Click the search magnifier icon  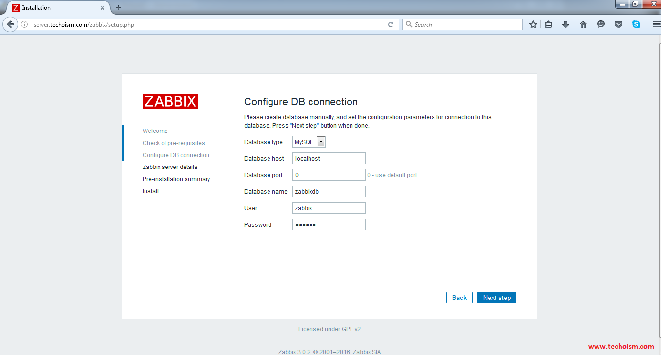point(409,24)
